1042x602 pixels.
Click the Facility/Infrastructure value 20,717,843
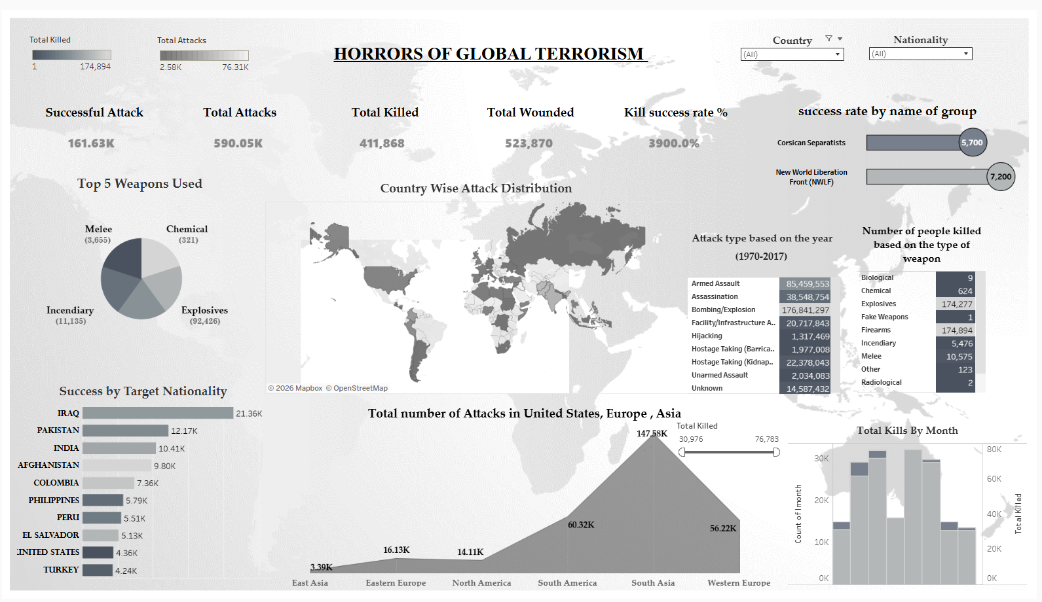coord(805,323)
